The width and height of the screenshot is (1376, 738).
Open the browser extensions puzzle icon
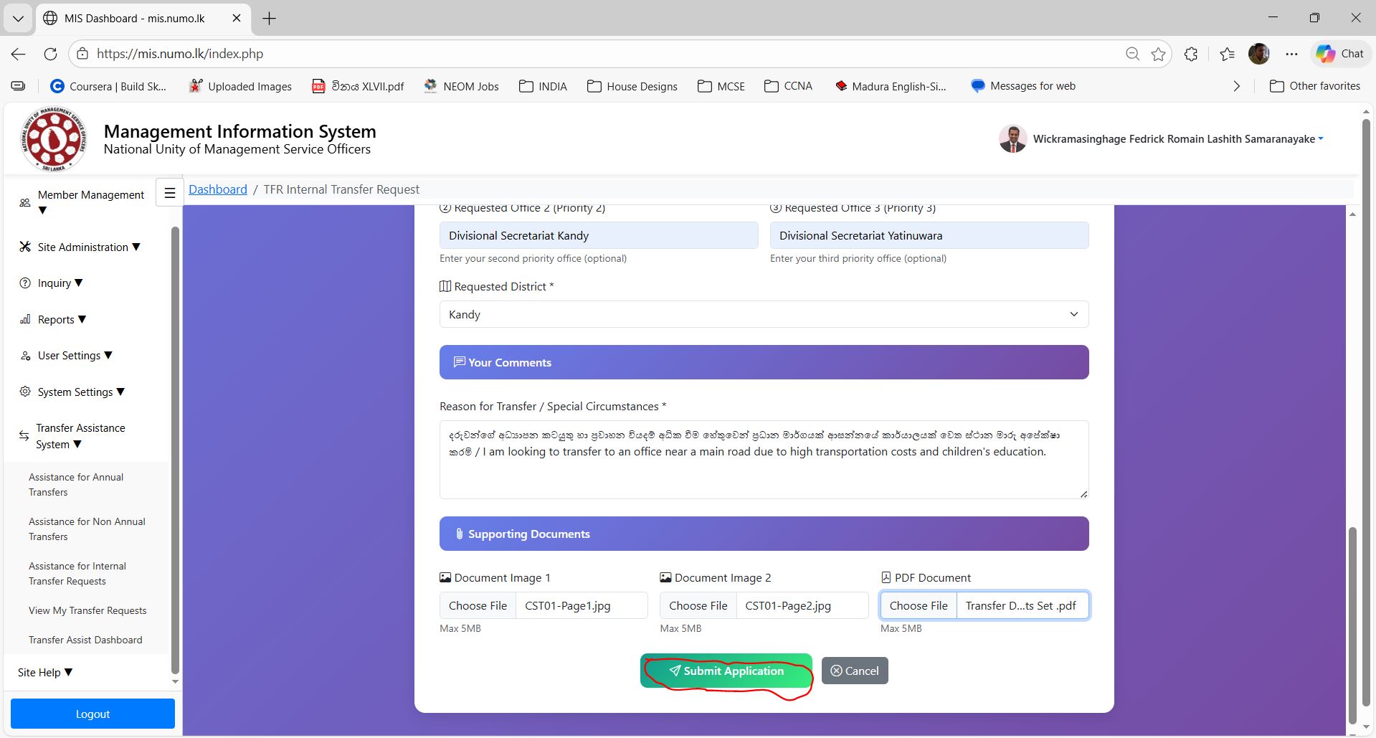pos(1191,54)
